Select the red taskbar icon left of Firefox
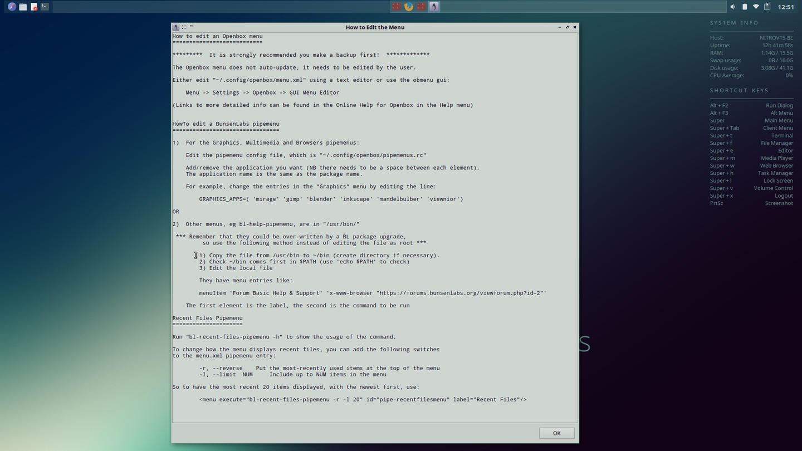802x451 pixels. tap(396, 7)
